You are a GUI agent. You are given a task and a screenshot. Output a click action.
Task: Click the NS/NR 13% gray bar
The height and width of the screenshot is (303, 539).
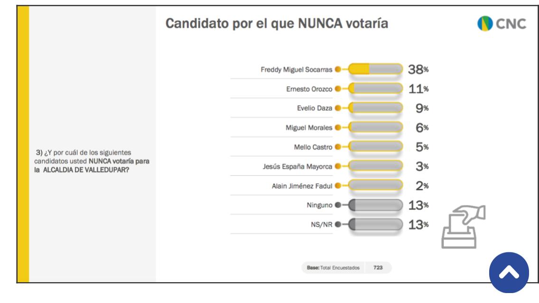[x=375, y=224]
